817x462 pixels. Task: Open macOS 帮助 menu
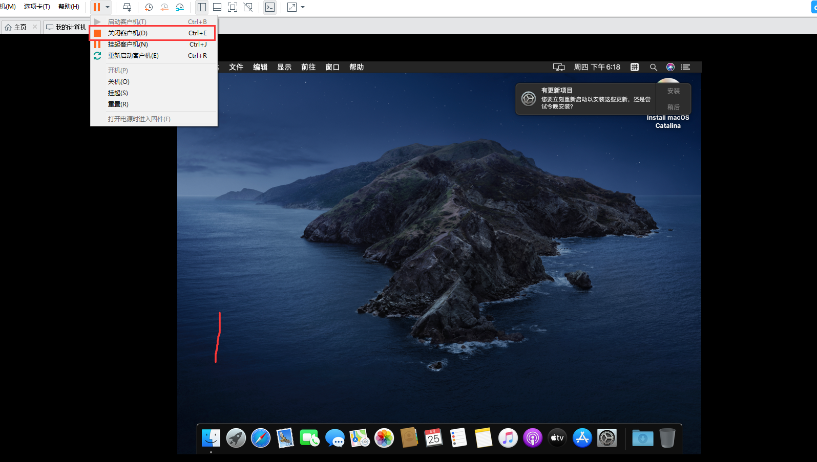click(357, 67)
